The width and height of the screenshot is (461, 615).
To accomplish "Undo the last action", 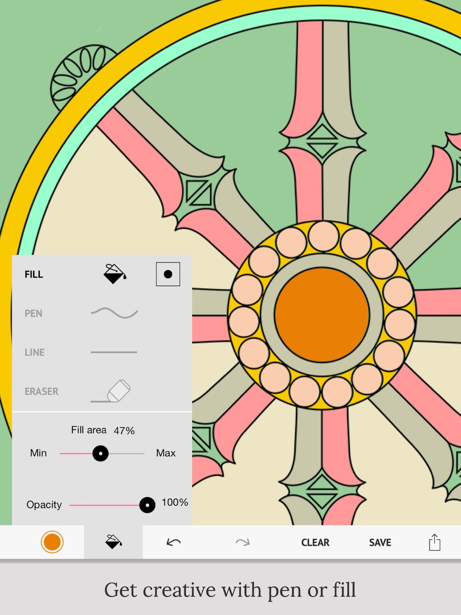I will (x=173, y=542).
